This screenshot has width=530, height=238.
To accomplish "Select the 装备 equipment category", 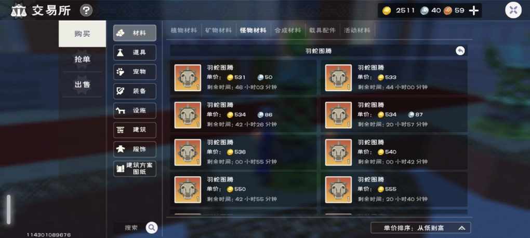I will point(135,91).
